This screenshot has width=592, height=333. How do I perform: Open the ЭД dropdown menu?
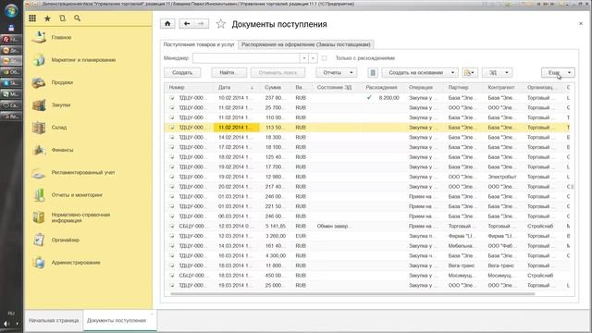[497, 72]
